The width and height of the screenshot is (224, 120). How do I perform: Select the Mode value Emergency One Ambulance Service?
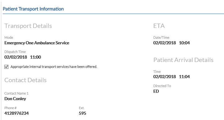coord(37,43)
